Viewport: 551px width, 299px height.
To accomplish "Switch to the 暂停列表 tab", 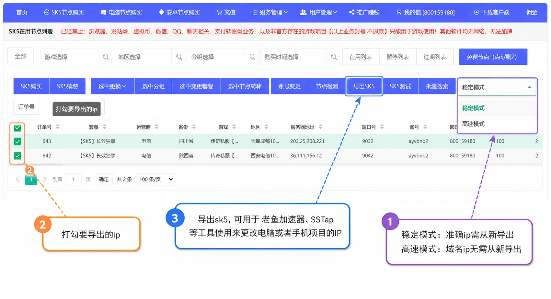I will pos(397,57).
